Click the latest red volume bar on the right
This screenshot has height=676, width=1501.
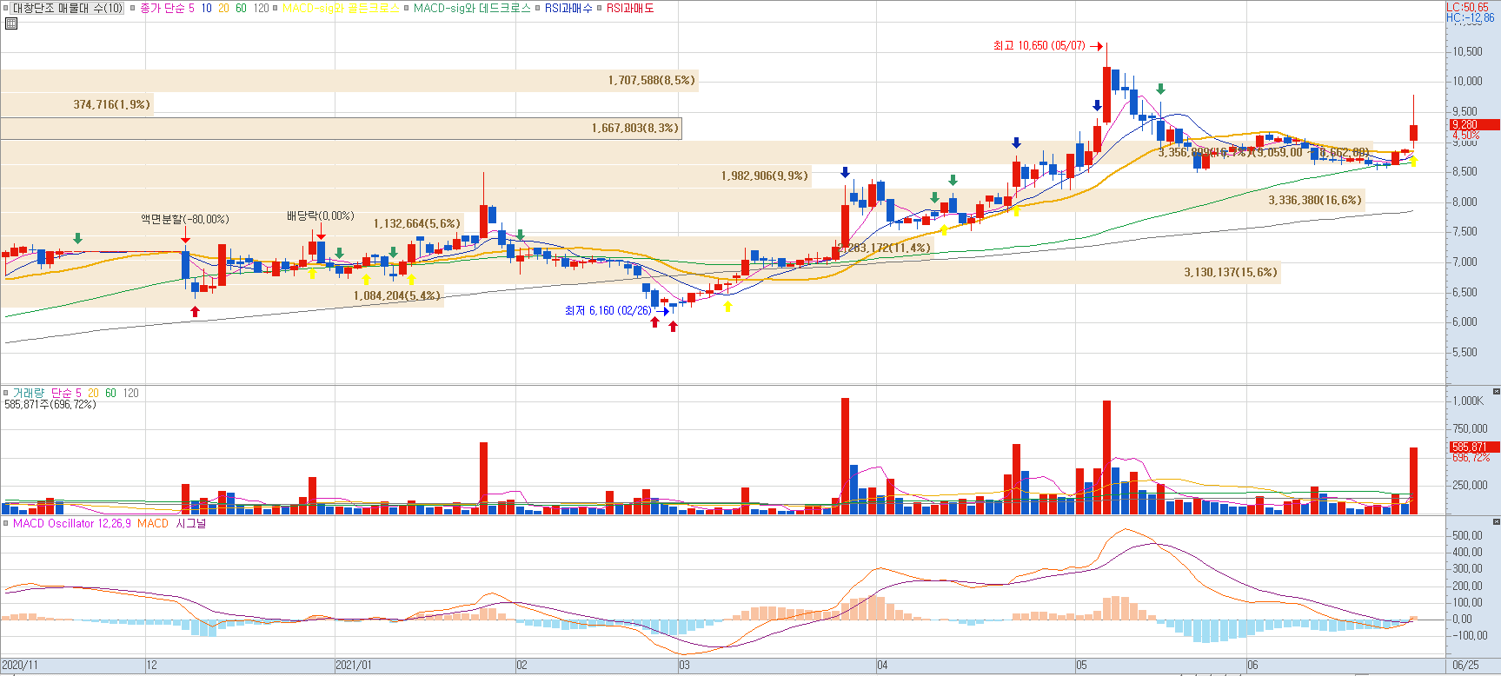[1414, 480]
